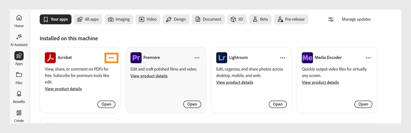
Task: Click the Acrobat app title
Action: pos(64,58)
